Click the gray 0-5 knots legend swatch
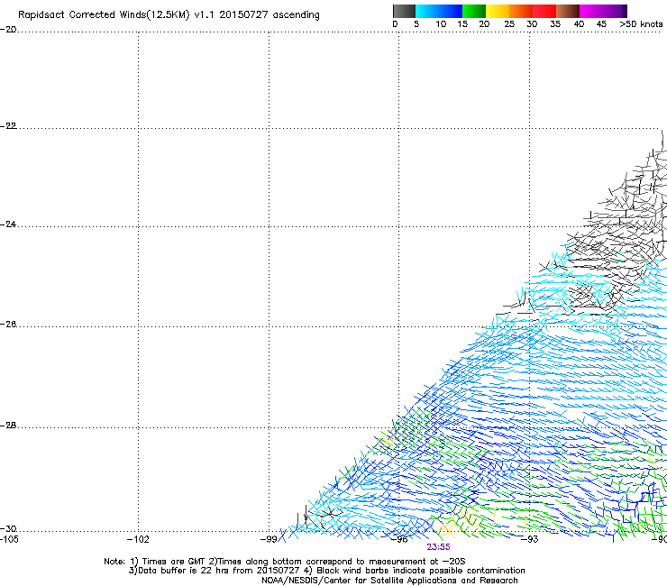The height and width of the screenshot is (586, 667). click(404, 11)
